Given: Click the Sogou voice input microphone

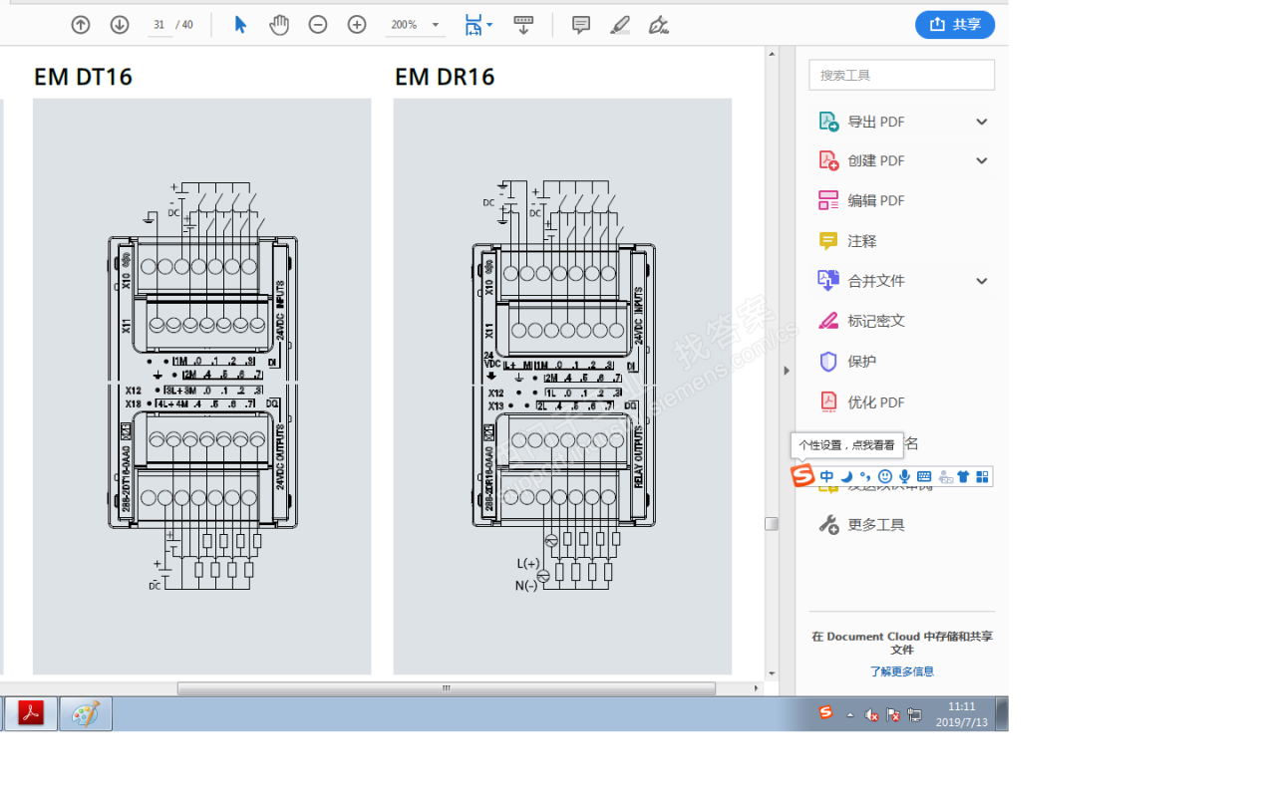Looking at the screenshot, I should tap(904, 477).
